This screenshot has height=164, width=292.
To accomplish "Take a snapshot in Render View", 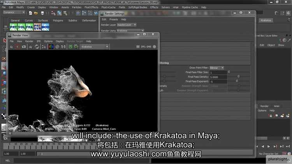I will [24, 47].
